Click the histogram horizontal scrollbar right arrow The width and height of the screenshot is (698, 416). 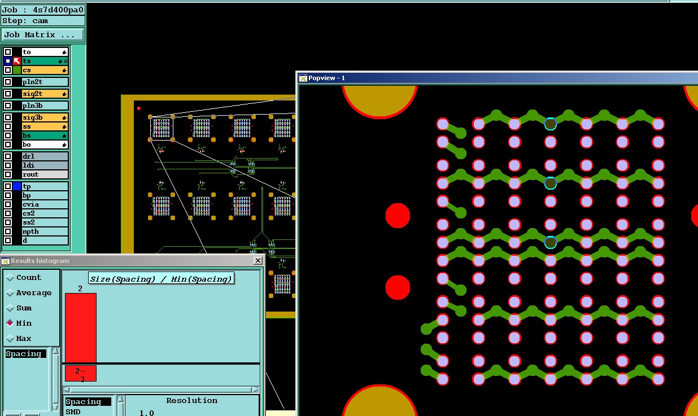pos(255,390)
